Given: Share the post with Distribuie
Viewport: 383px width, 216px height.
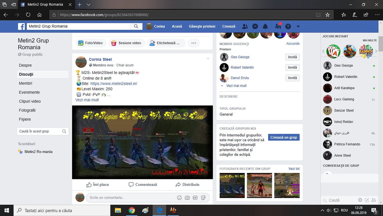Looking at the screenshot, I should click(187, 185).
